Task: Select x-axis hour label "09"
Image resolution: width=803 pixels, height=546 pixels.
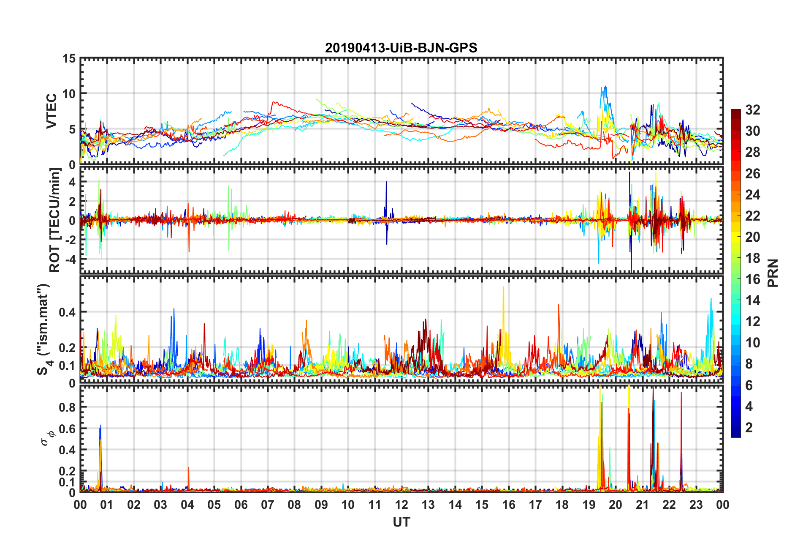Action: coord(321,505)
